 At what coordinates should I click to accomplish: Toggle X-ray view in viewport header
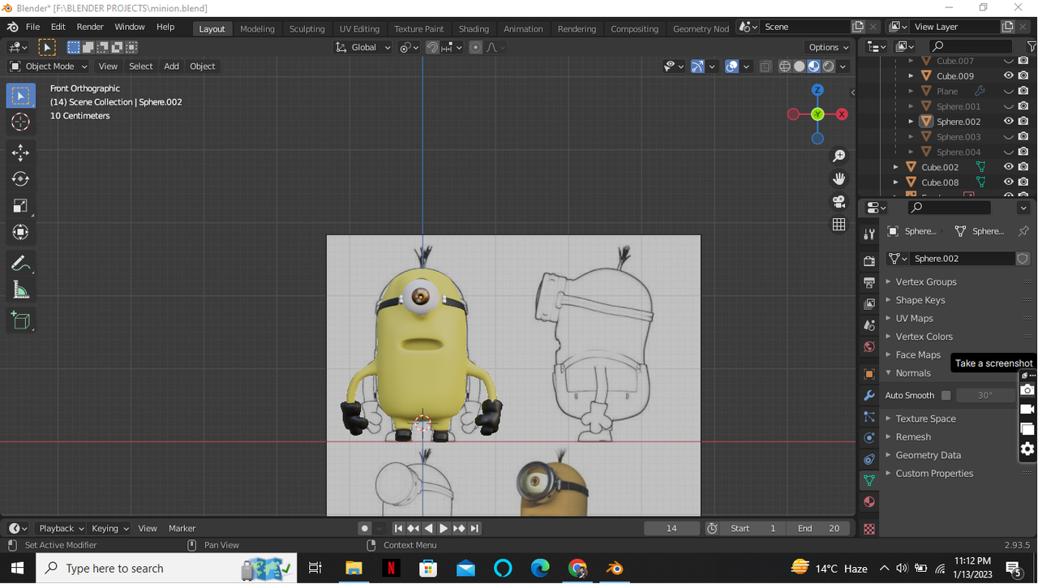766,67
